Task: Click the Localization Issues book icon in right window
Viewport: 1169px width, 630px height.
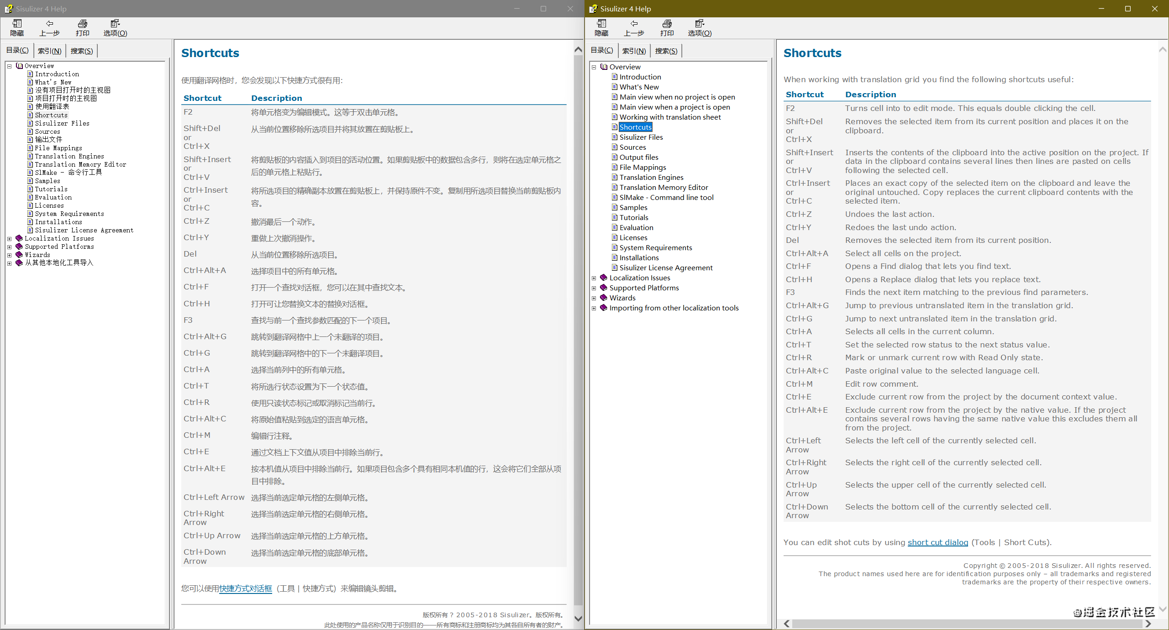Action: 604,278
